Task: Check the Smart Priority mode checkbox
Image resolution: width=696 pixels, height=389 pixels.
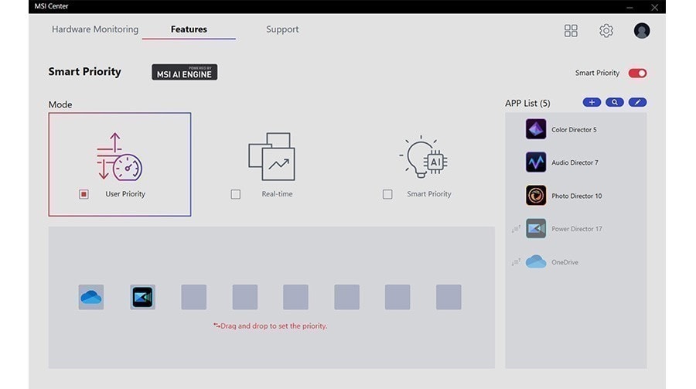Action: tap(387, 194)
